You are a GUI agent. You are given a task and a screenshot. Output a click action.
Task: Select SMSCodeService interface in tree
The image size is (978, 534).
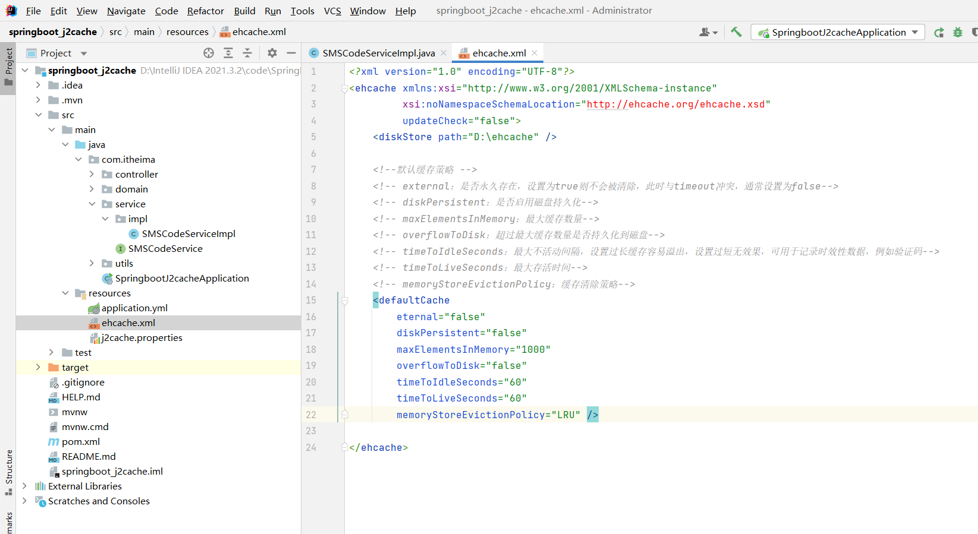point(165,248)
